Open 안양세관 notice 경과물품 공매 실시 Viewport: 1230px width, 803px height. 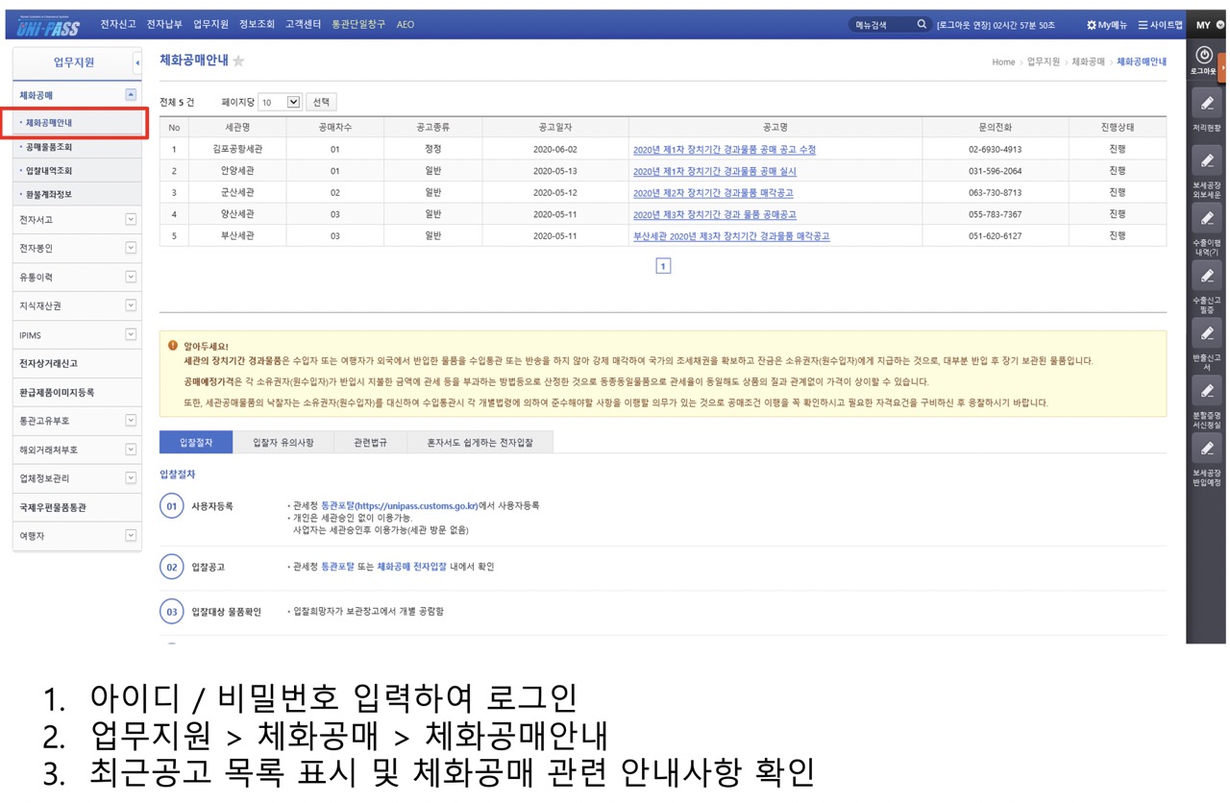click(715, 172)
